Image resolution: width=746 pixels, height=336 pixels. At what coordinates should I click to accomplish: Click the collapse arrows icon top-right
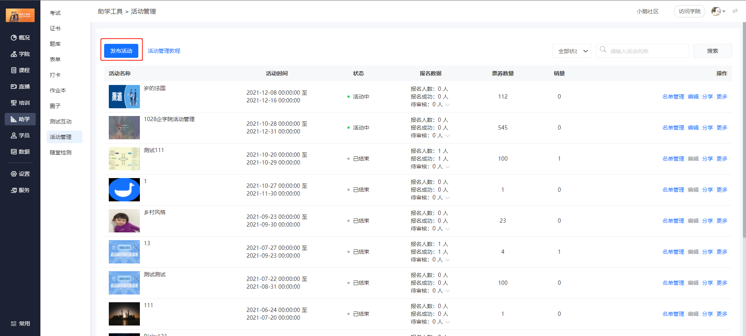(x=735, y=11)
